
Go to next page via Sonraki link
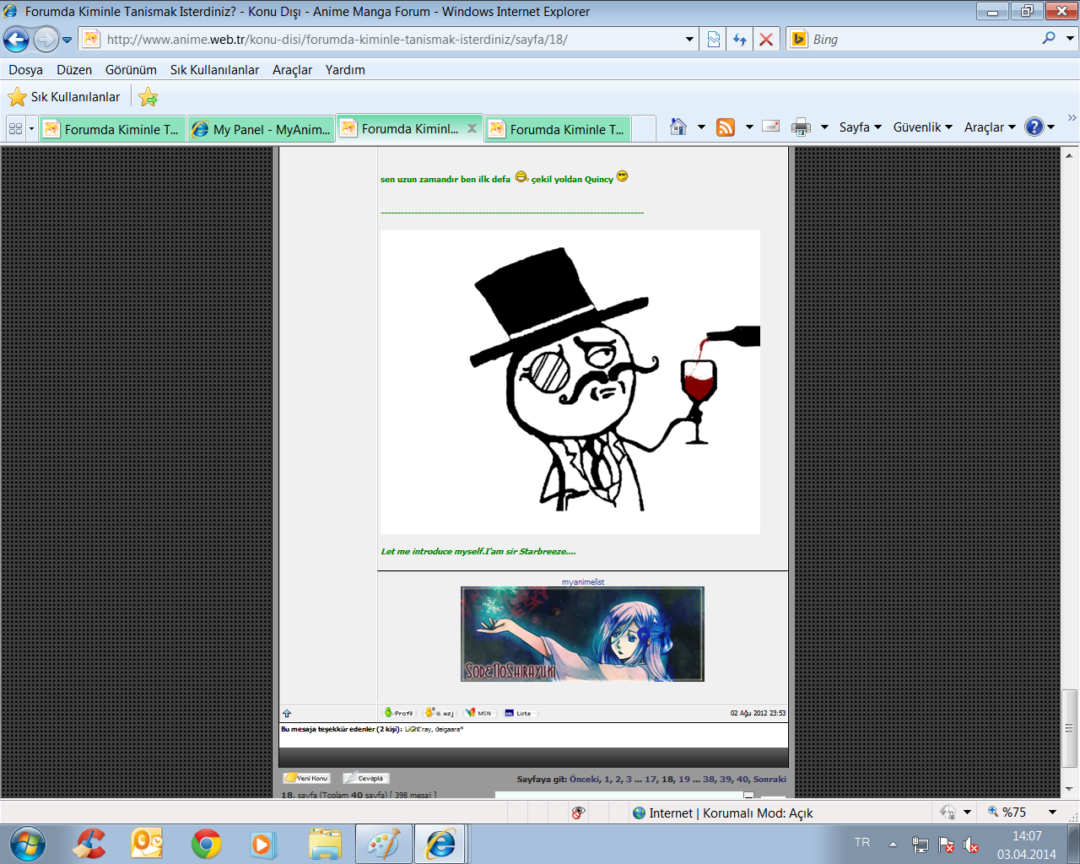coord(769,780)
